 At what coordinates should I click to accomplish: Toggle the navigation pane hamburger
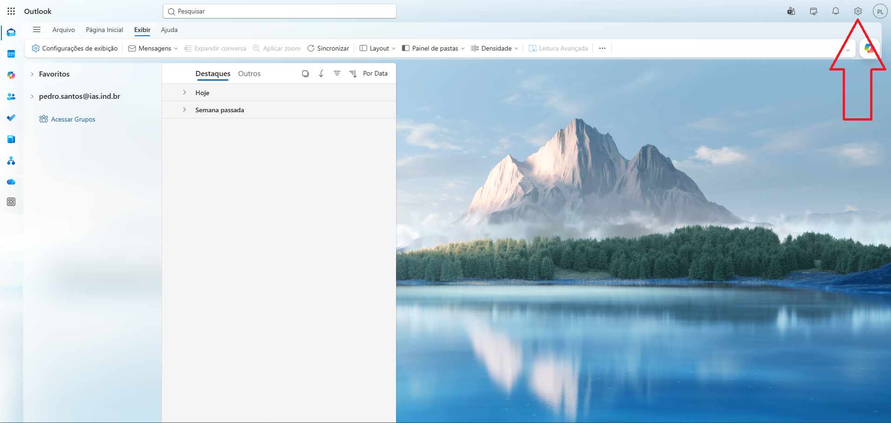coord(37,30)
